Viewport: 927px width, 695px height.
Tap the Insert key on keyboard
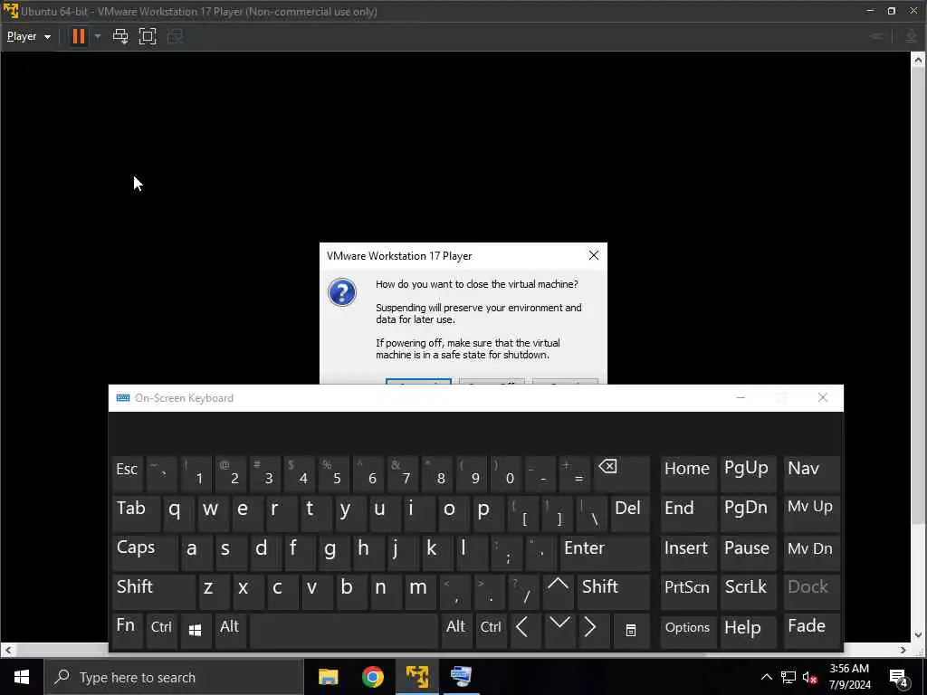pyautogui.click(x=688, y=552)
